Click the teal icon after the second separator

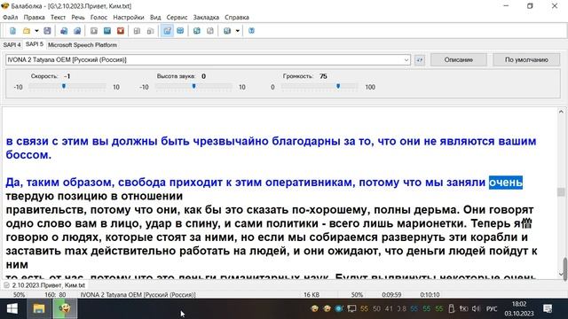pos(197,31)
